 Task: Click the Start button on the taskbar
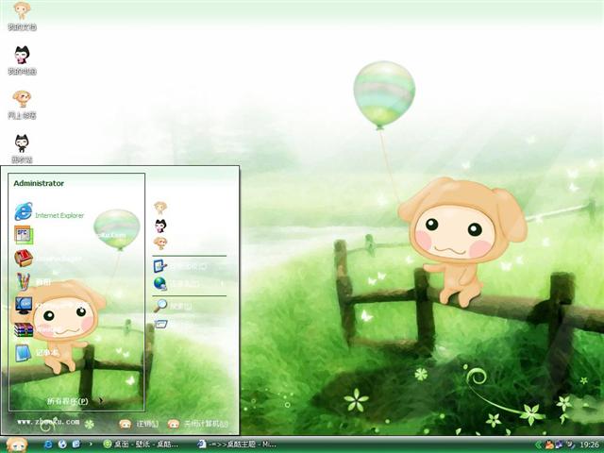pos(17,445)
